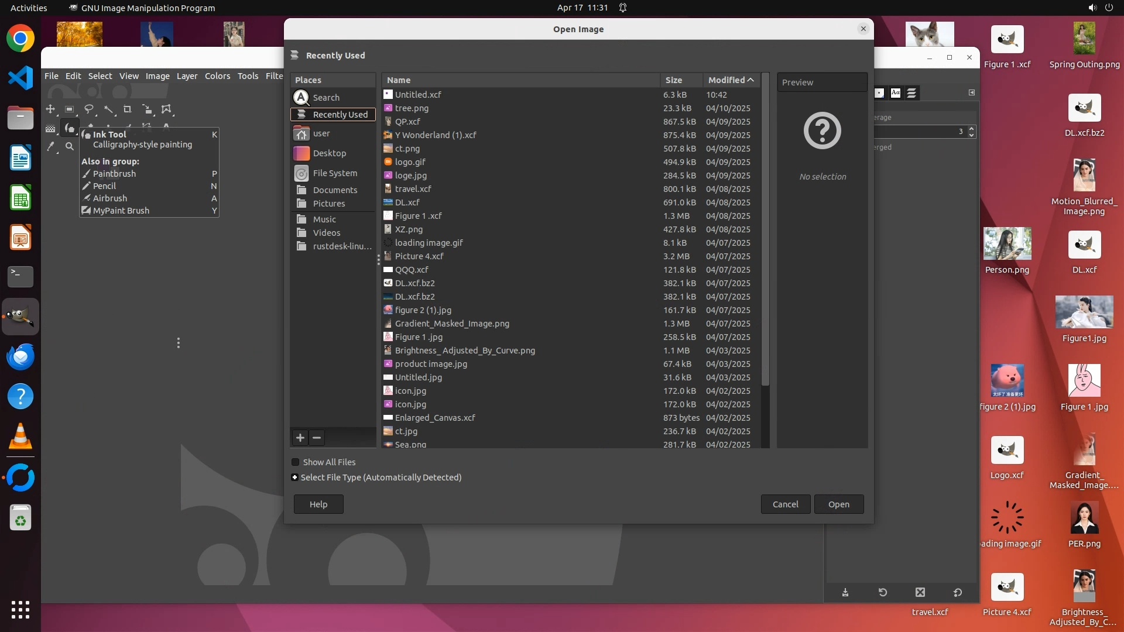Viewport: 1124px width, 632px height.
Task: Open the Colors menu
Action: (217, 76)
